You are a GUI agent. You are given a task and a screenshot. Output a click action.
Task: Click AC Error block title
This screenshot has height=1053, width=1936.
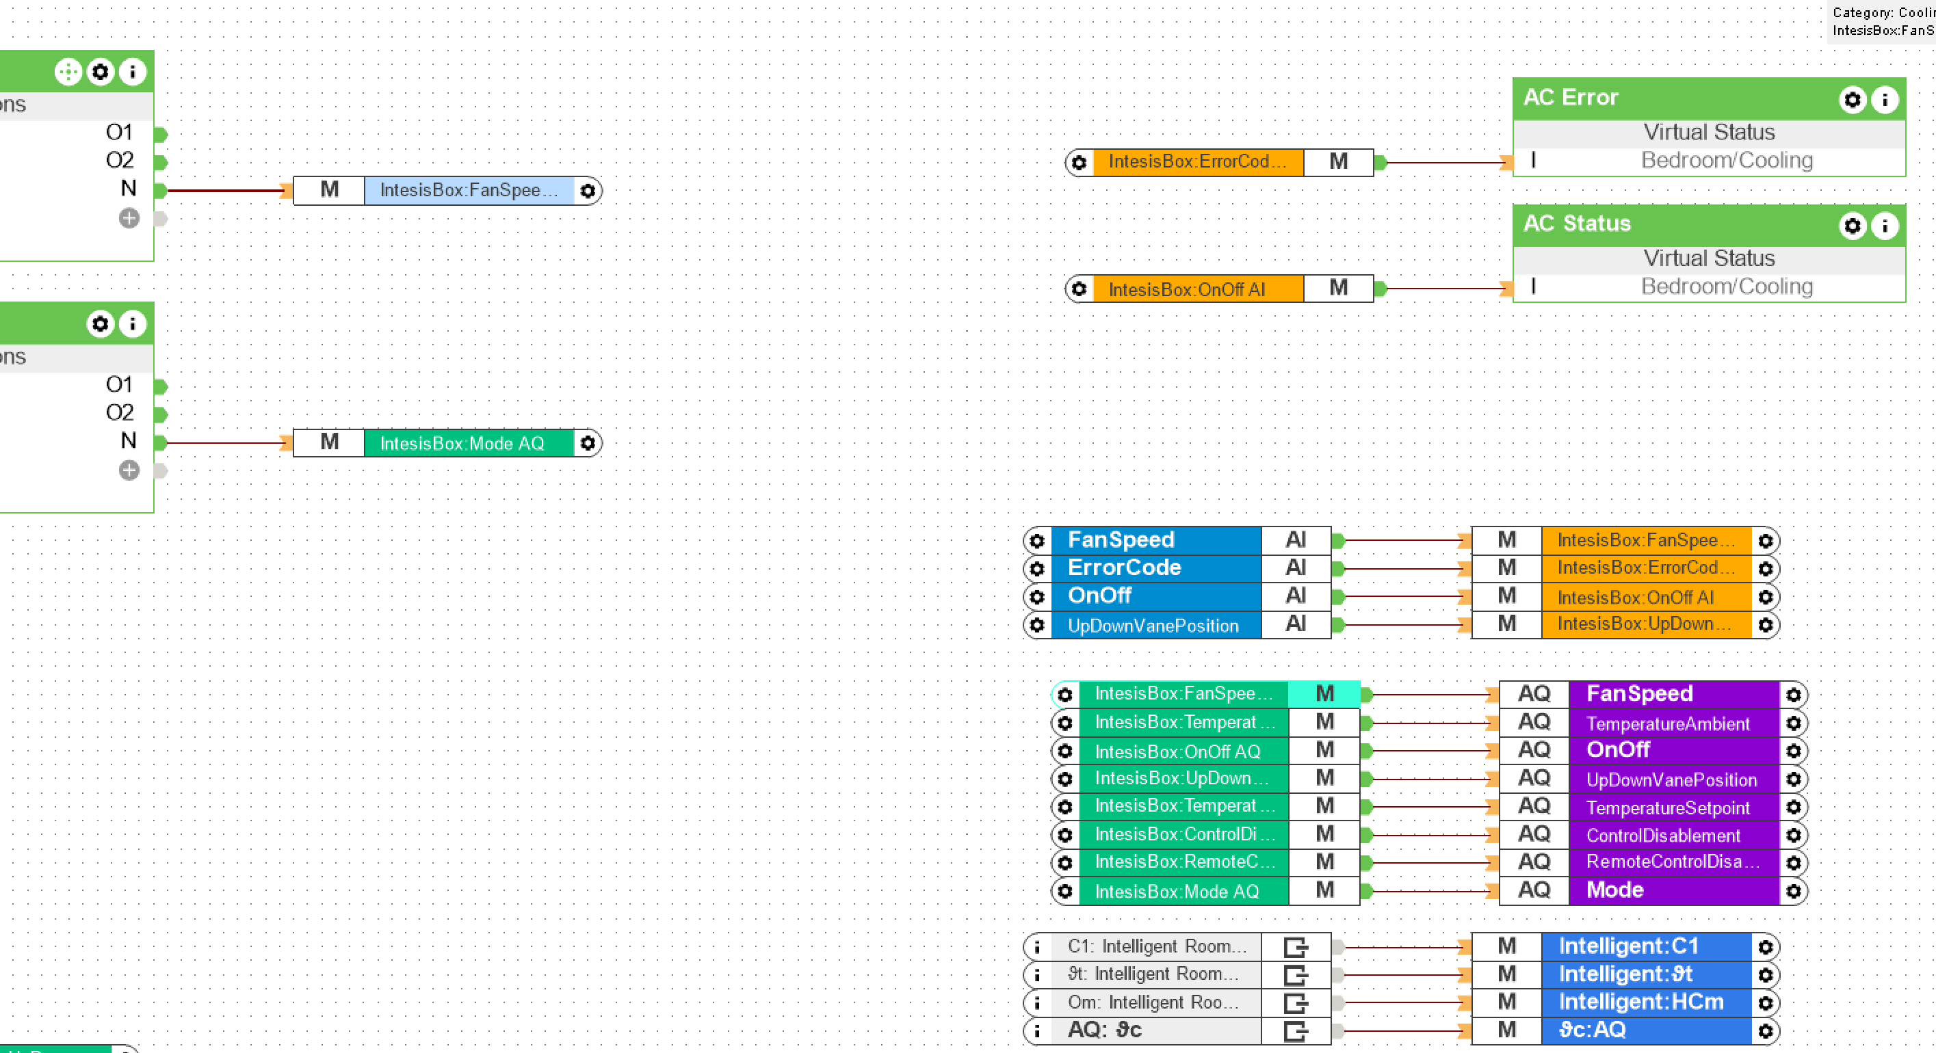coord(1570,98)
